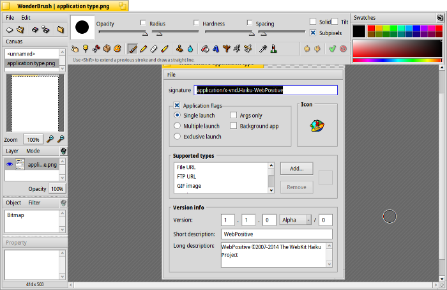This screenshot has width=447, height=290.
Task: Toggle the checkbox left of Spacing
Action: coord(250,22)
